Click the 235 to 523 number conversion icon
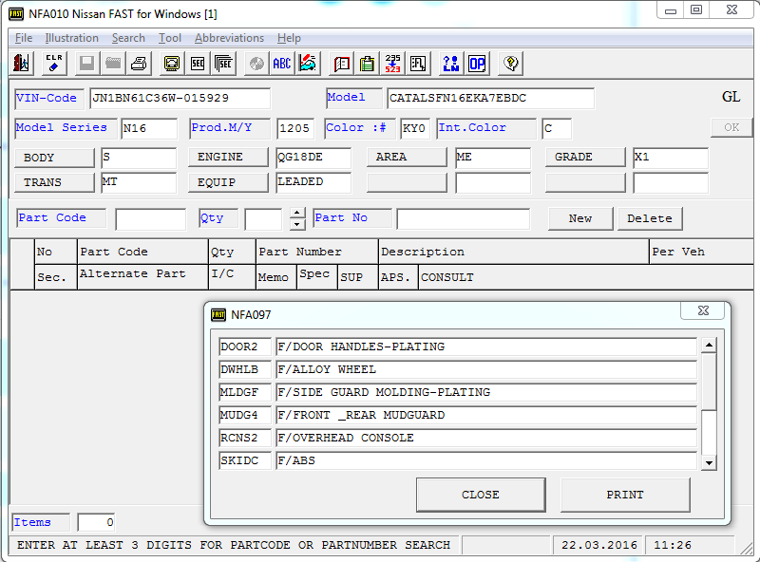The width and height of the screenshot is (760, 562). 392,64
